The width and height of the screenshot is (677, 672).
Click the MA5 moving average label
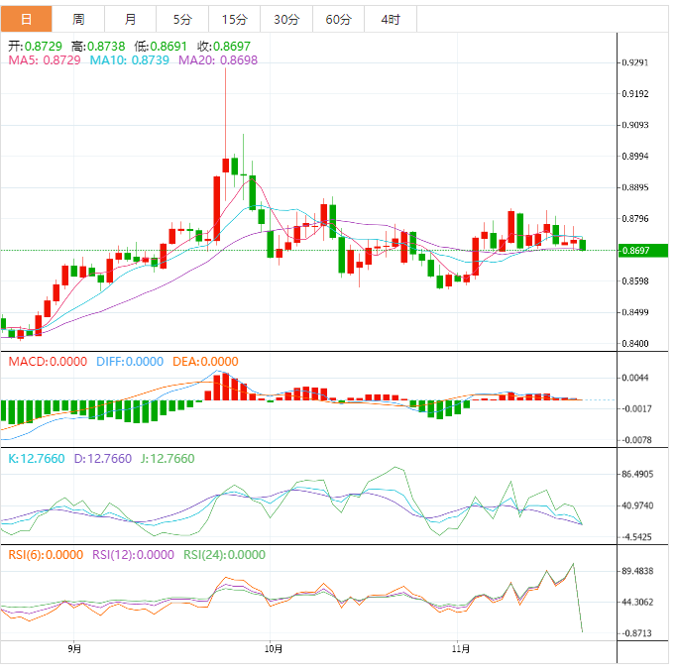(44, 60)
